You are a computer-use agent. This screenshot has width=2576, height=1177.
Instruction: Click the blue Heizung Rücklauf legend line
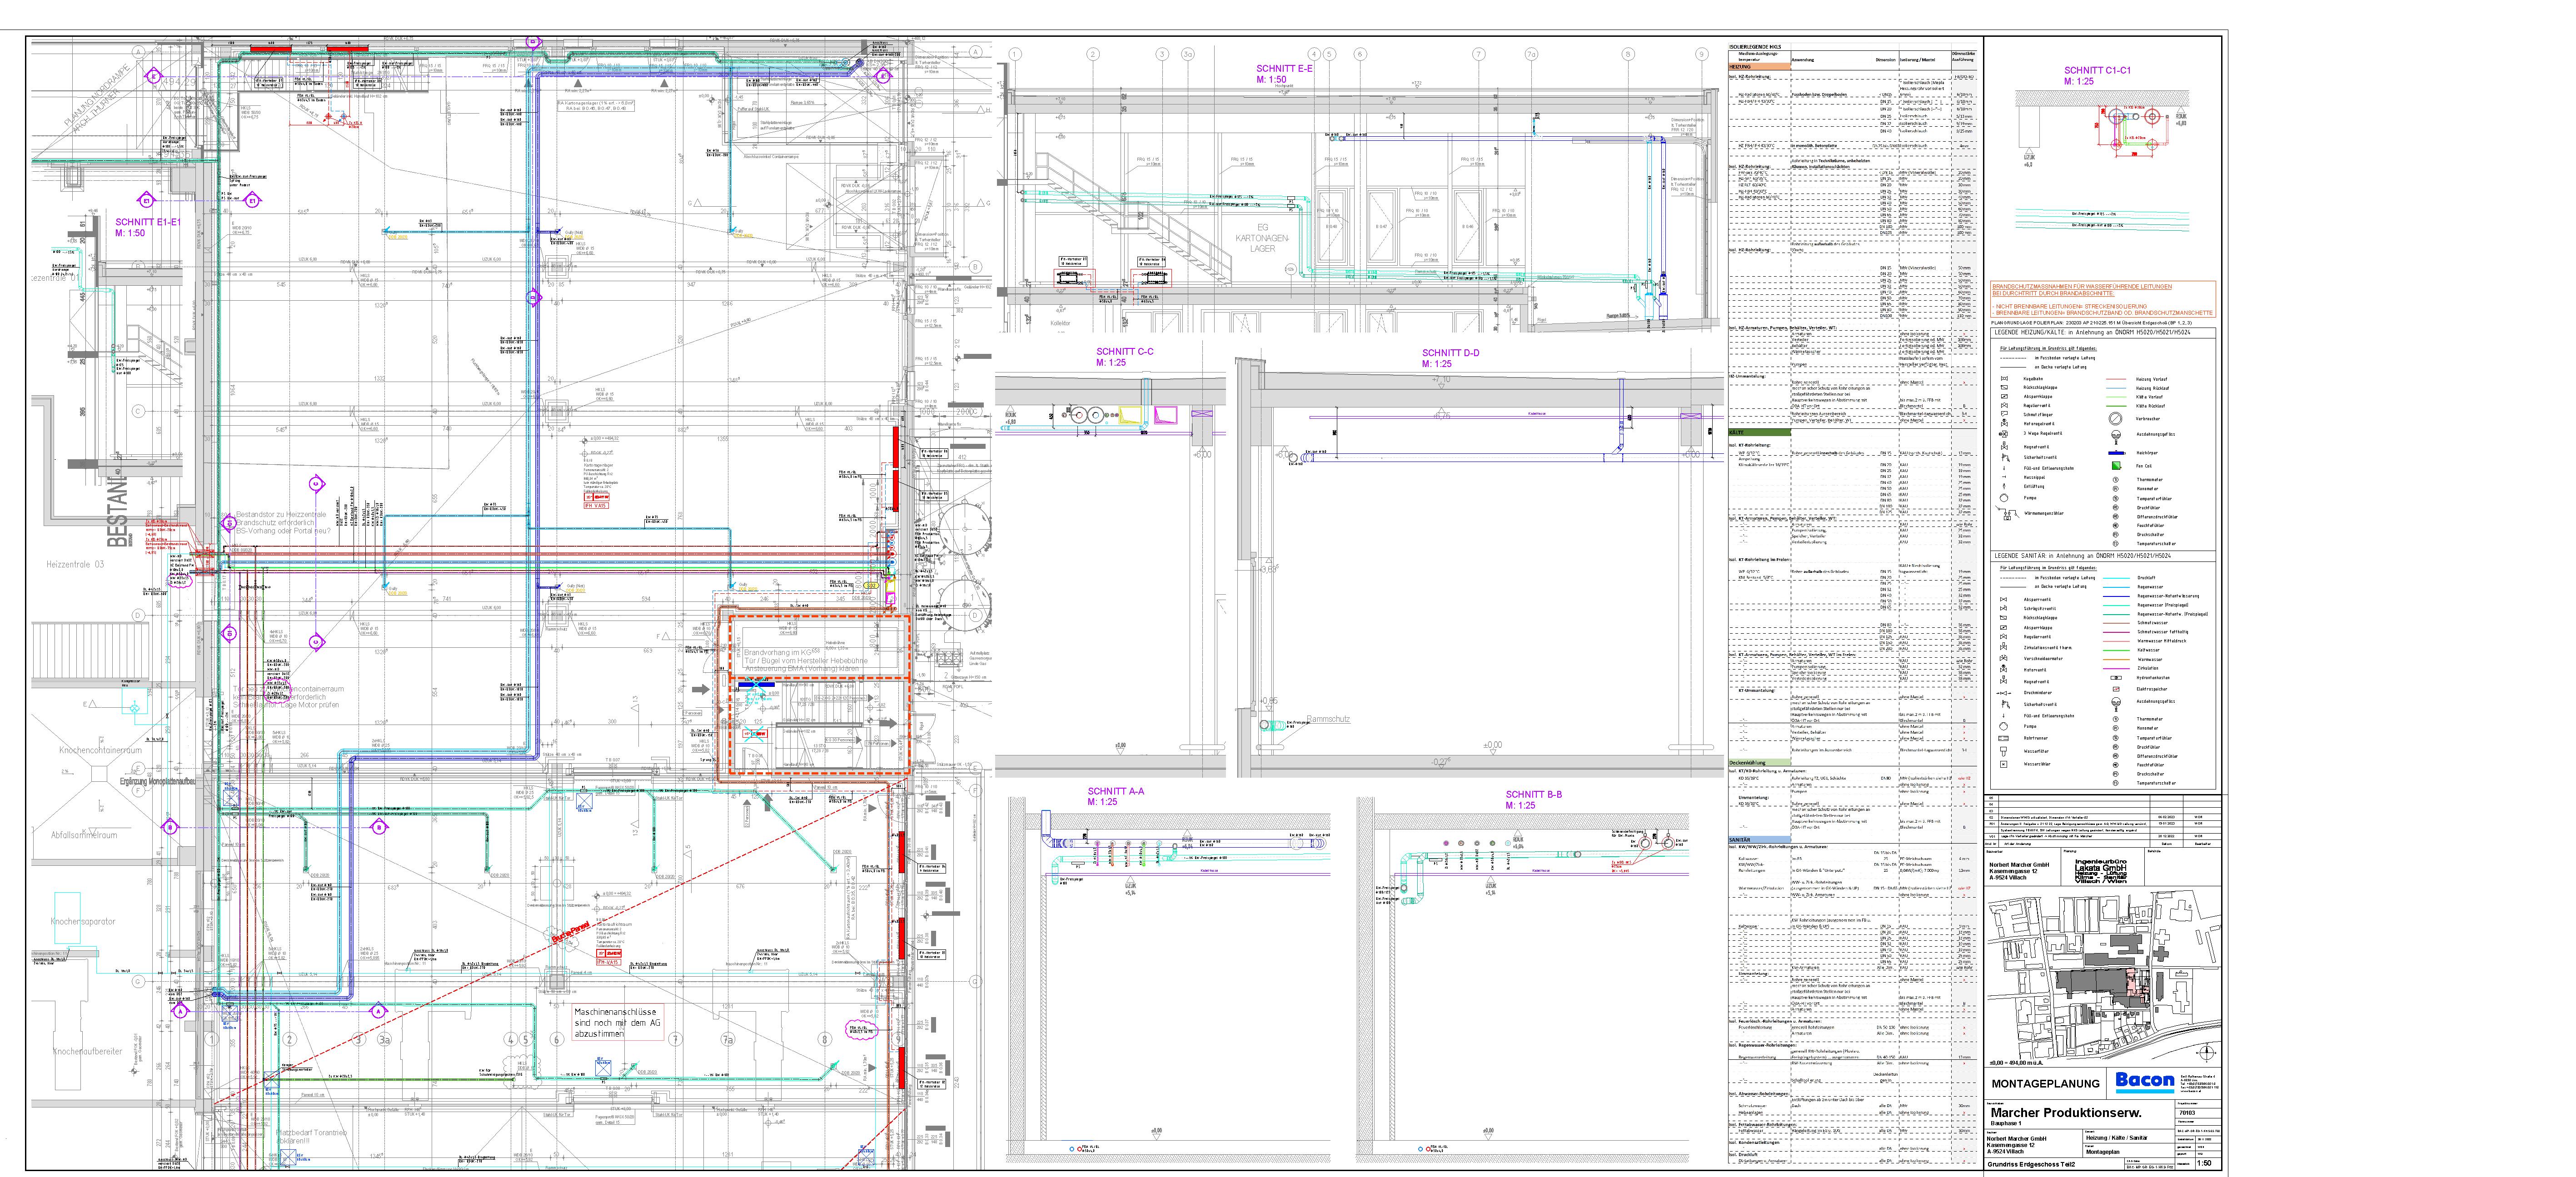point(2116,388)
